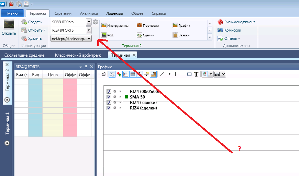Viewport: 299px width, 176px height.
Task: Open the Портфели panel
Action: (148, 26)
